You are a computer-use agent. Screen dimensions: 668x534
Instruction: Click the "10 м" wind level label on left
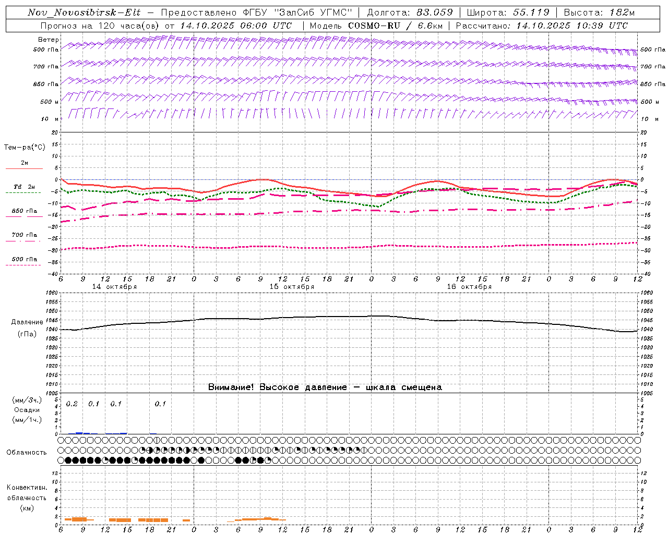tap(51, 119)
